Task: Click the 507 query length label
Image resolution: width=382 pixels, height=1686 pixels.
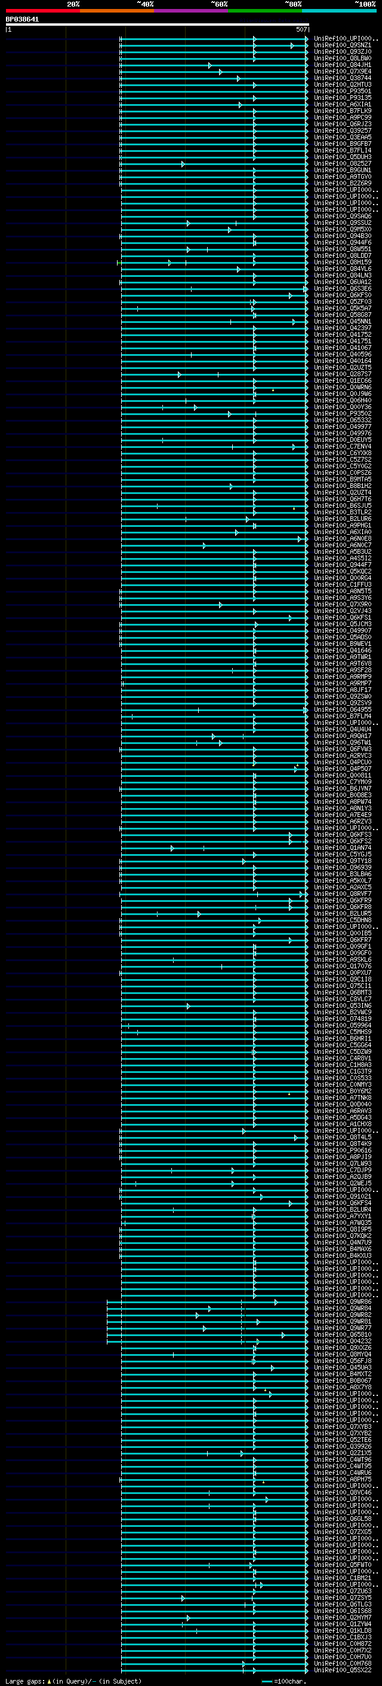Action: coord(301,29)
